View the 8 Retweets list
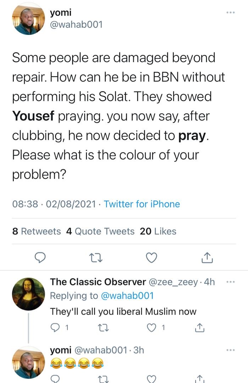Viewport: 248px width, 383px height. pos(37,232)
